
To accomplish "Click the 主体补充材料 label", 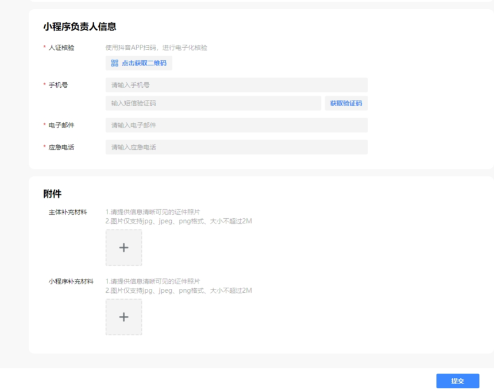I will 68,212.
